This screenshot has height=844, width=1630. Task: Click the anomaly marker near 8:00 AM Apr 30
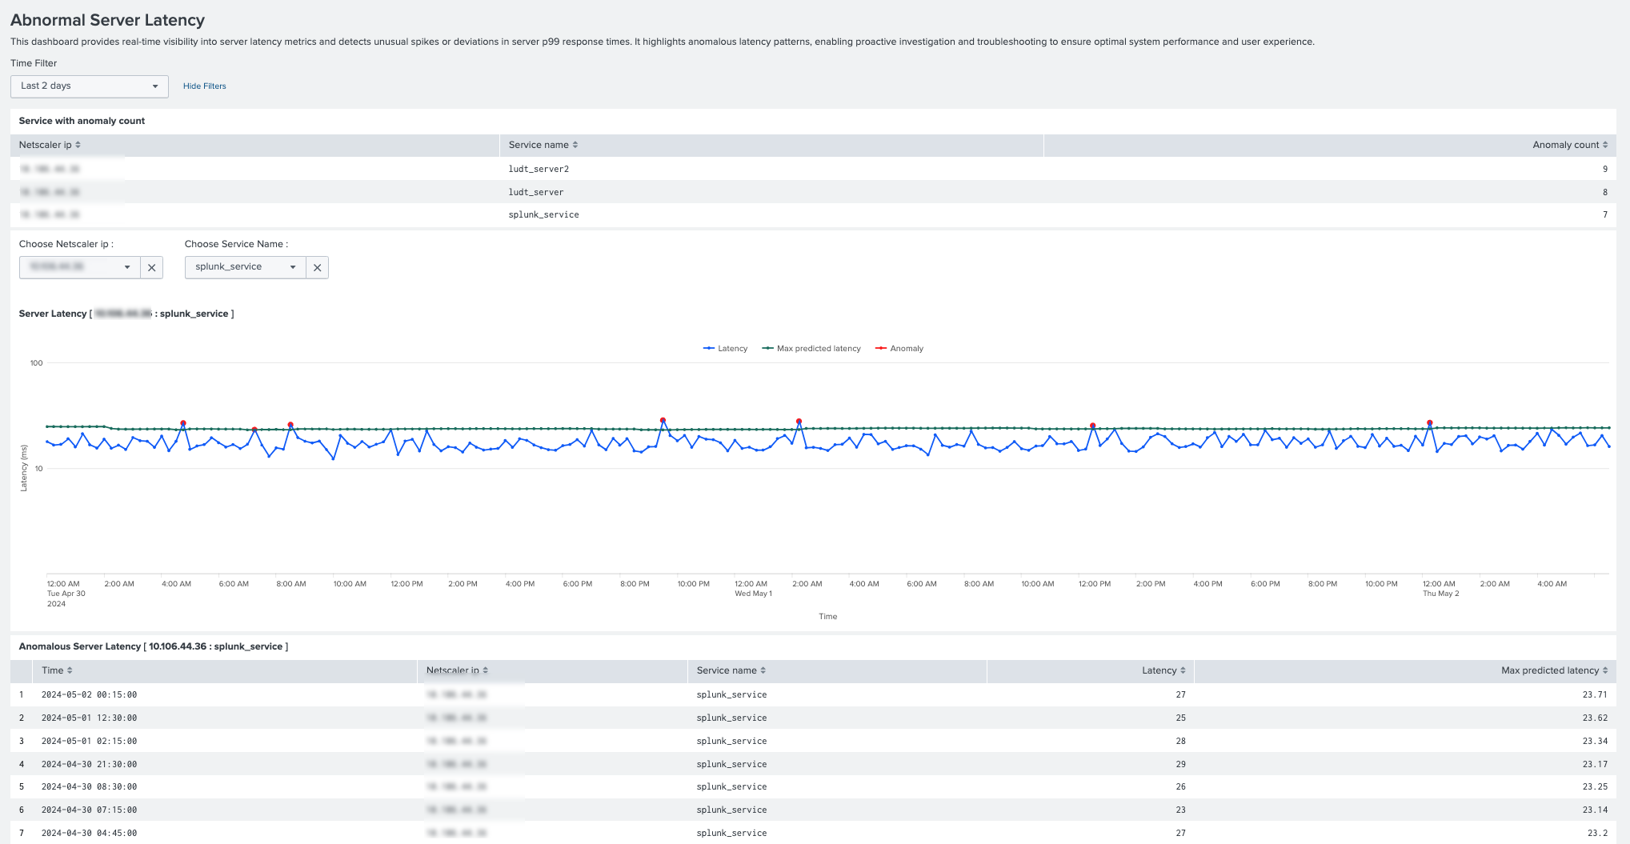click(x=290, y=425)
